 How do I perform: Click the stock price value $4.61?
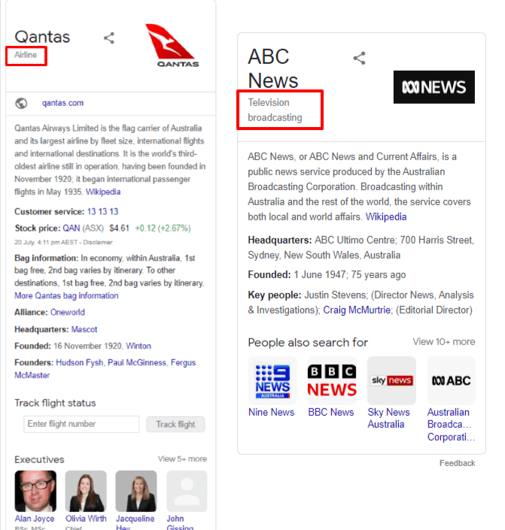119,228
